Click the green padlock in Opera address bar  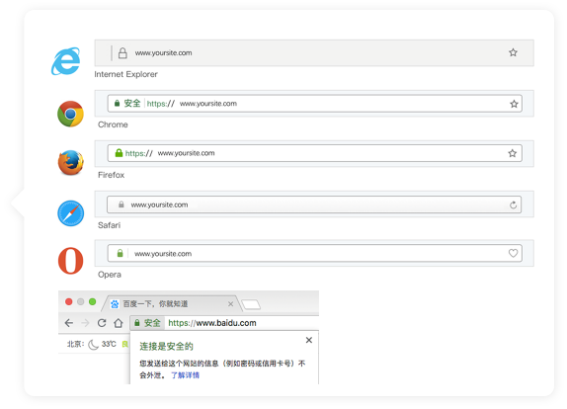(x=121, y=253)
